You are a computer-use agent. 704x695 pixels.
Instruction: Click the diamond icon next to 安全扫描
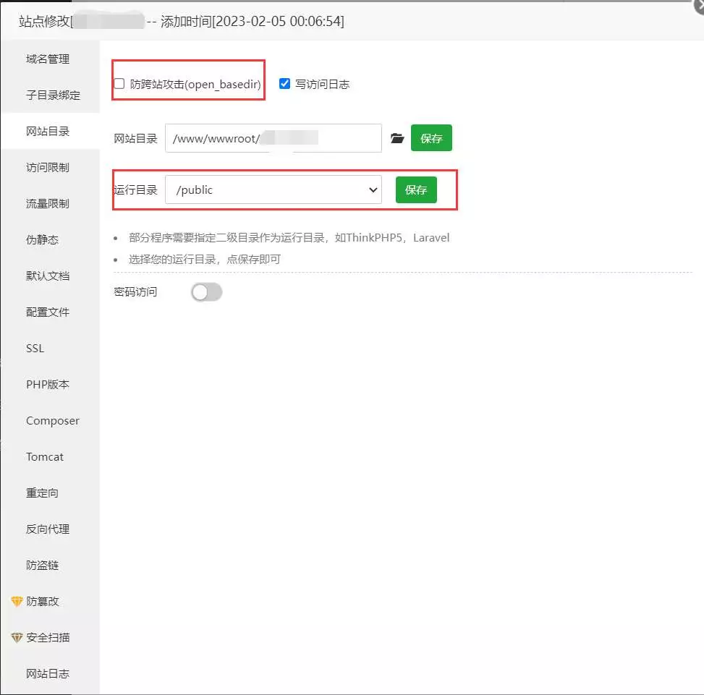tap(17, 637)
